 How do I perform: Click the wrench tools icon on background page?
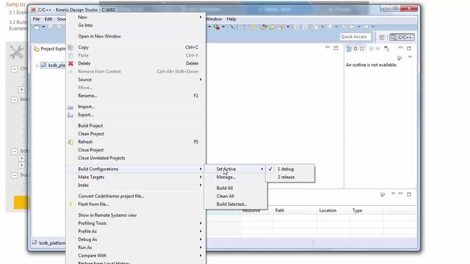click(x=17, y=52)
